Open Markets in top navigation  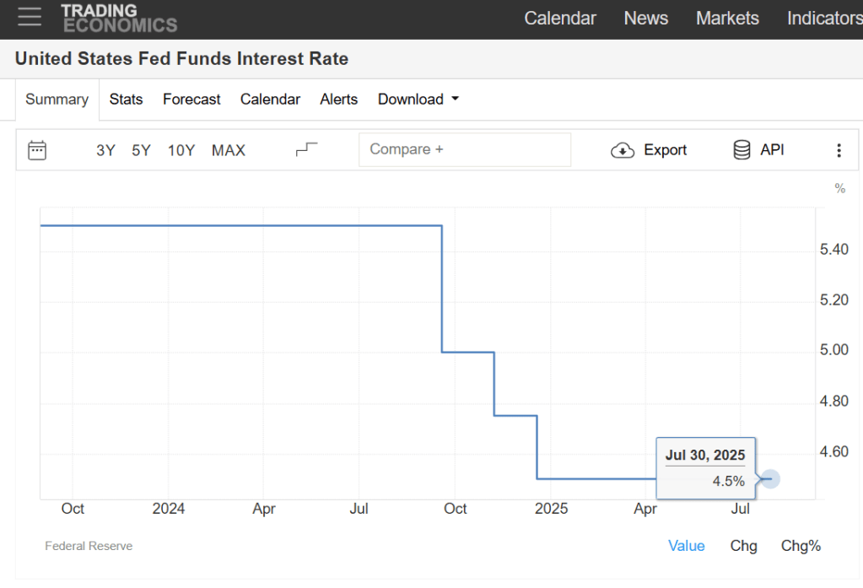tap(727, 19)
